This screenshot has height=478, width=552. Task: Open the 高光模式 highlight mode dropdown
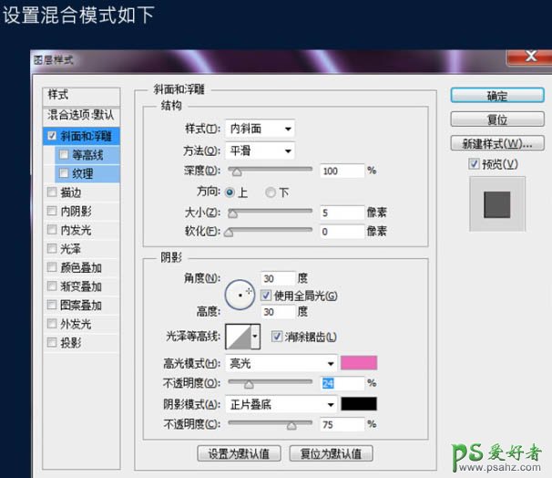(x=281, y=363)
